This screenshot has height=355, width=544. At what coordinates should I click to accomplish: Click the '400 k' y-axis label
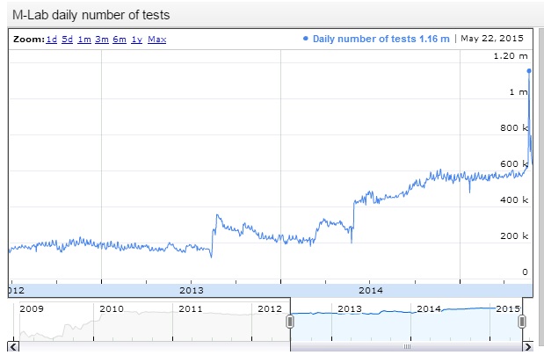pyautogui.click(x=514, y=199)
